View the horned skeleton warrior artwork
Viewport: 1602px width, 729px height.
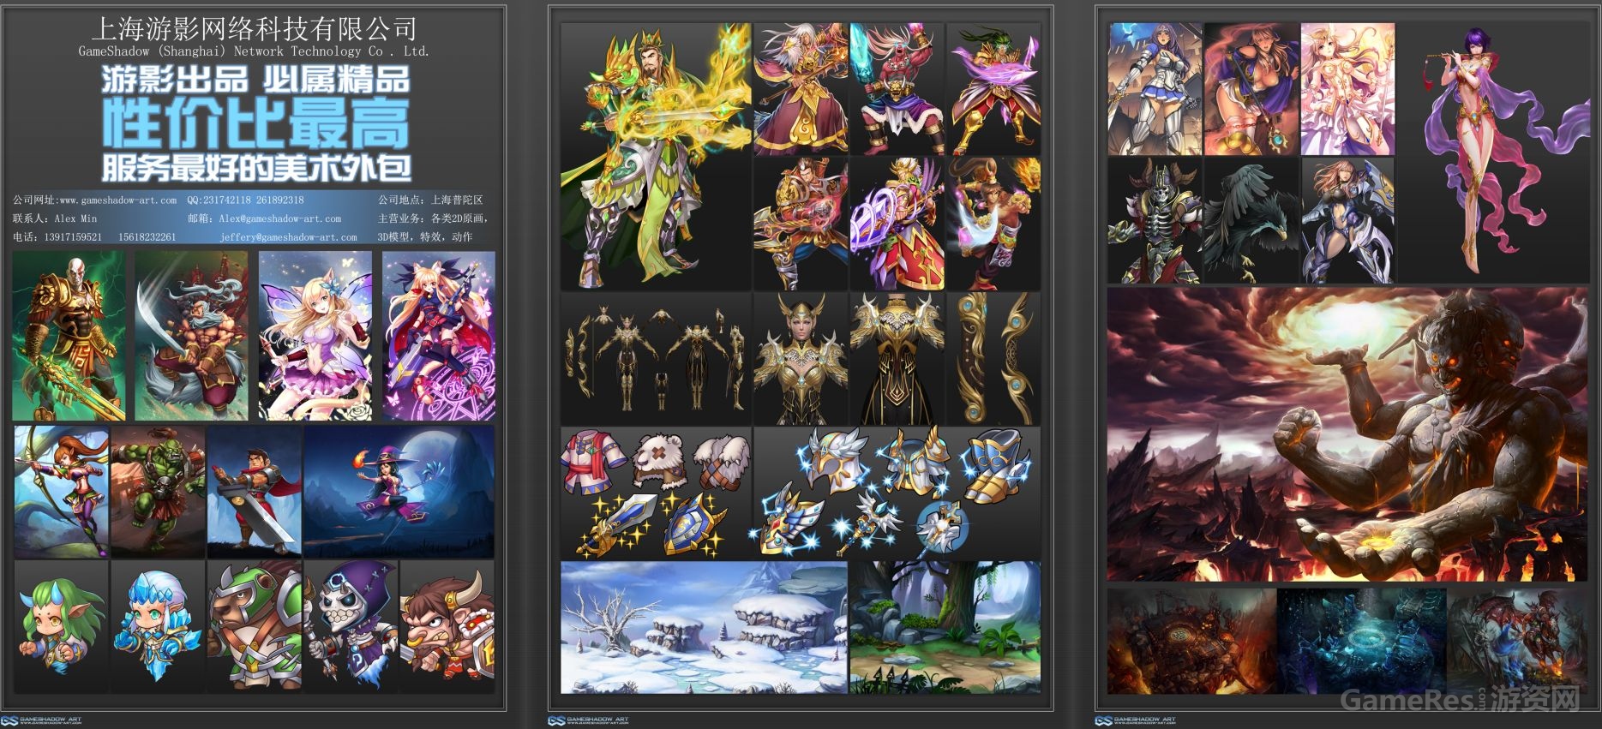tap(1155, 221)
